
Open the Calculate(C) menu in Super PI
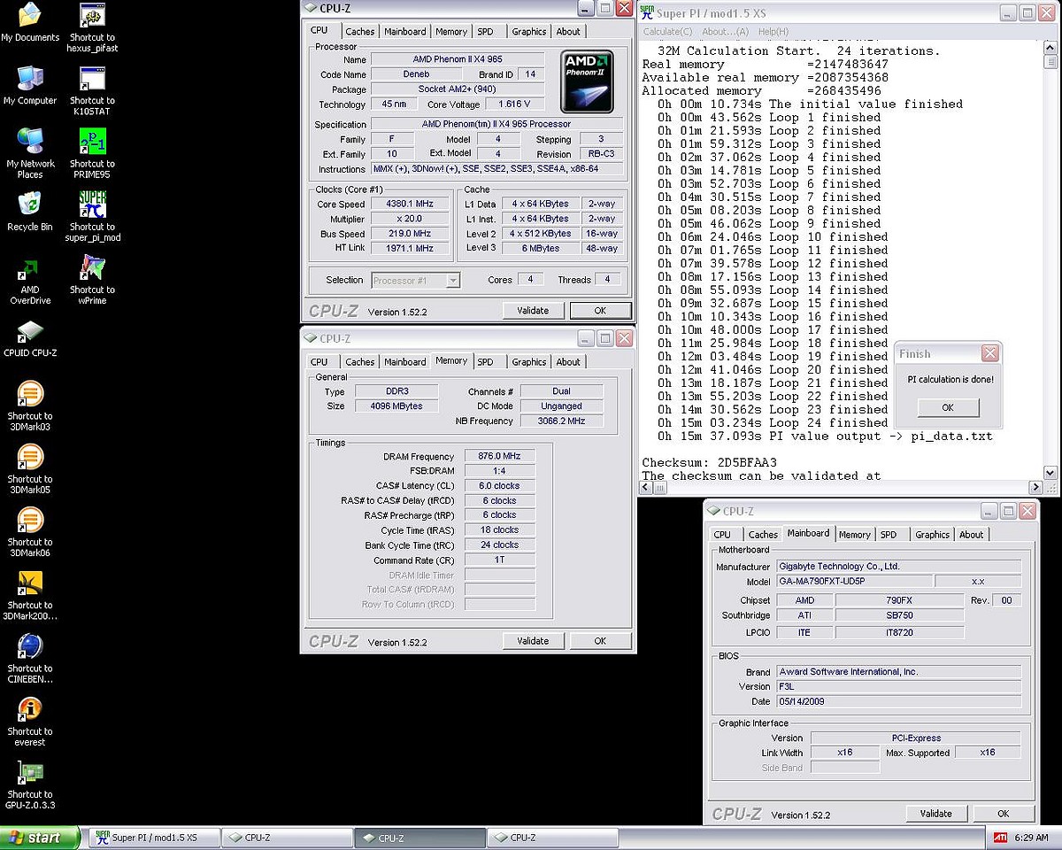(668, 32)
